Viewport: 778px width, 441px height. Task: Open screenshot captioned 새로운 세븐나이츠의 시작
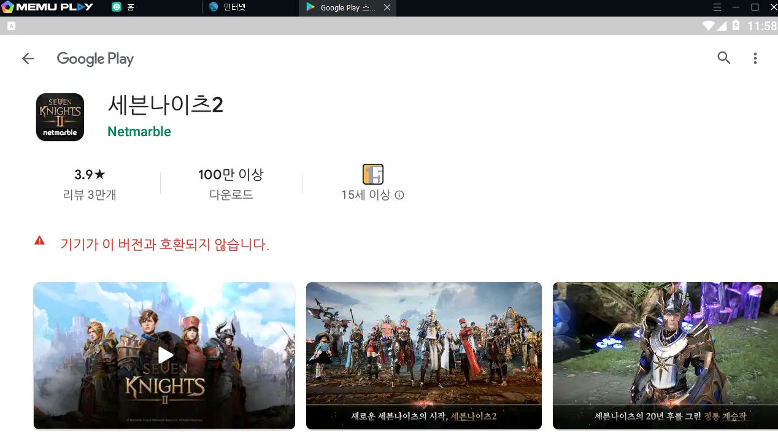[424, 356]
